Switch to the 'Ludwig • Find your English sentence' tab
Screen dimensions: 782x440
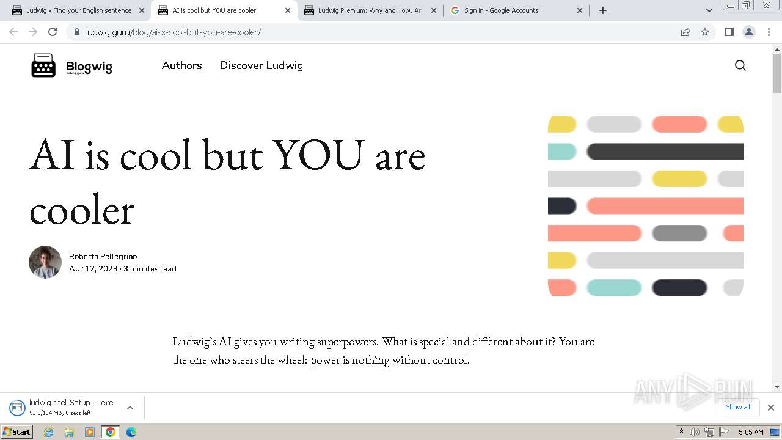tap(78, 10)
